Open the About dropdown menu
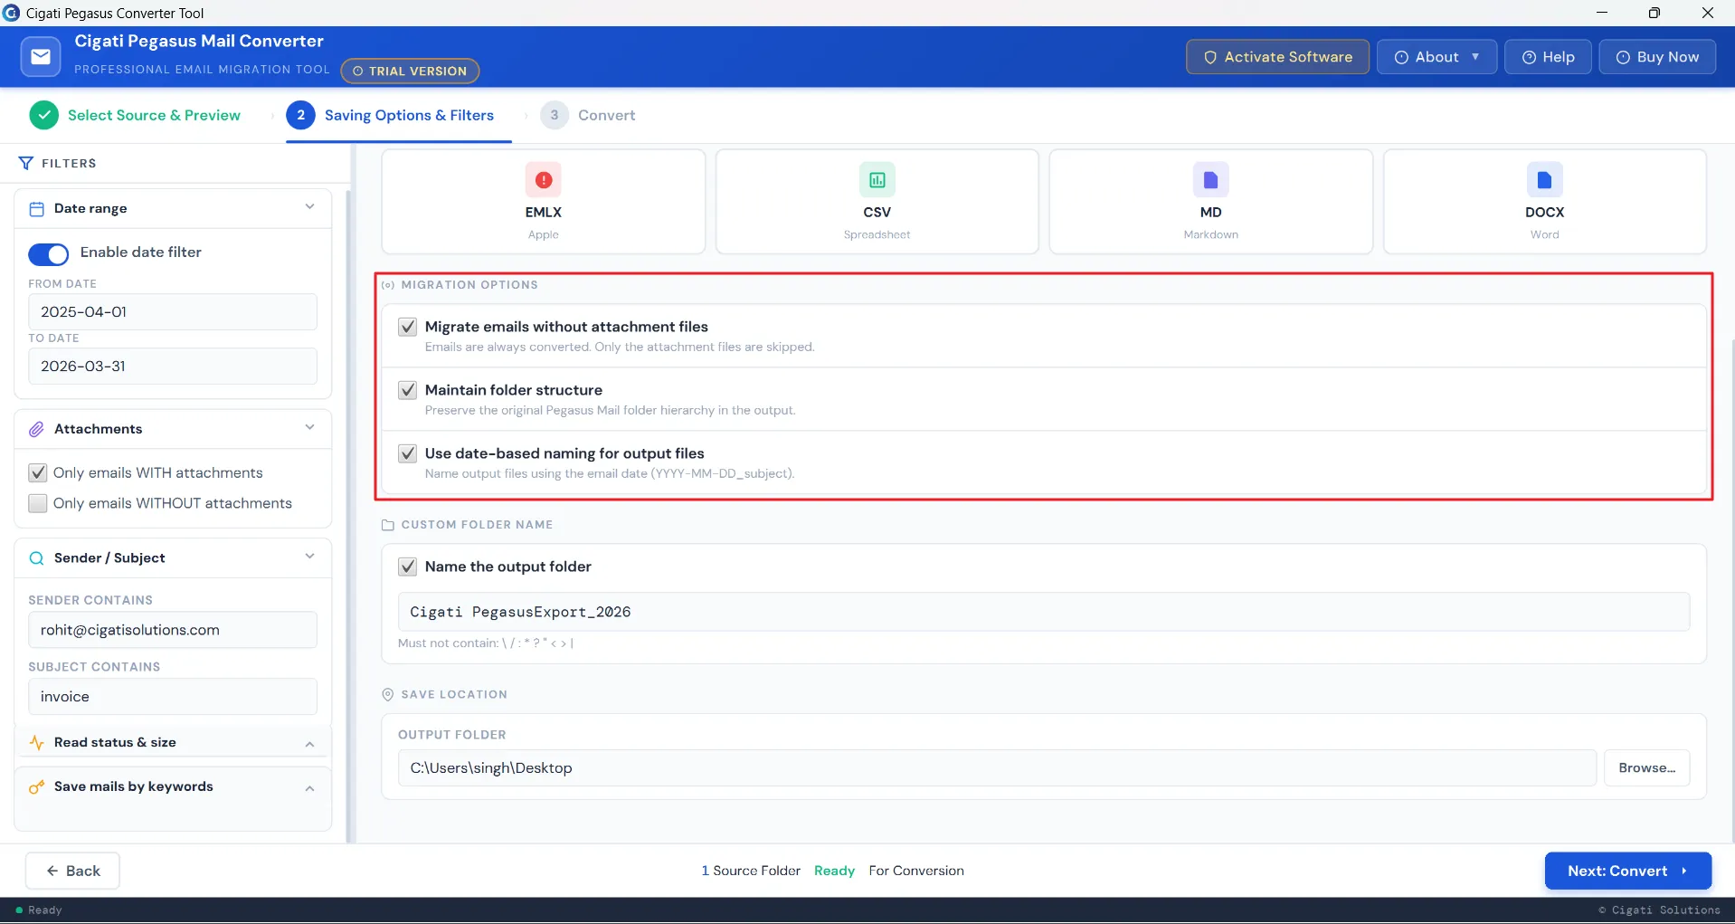The width and height of the screenshot is (1735, 924). click(x=1436, y=57)
